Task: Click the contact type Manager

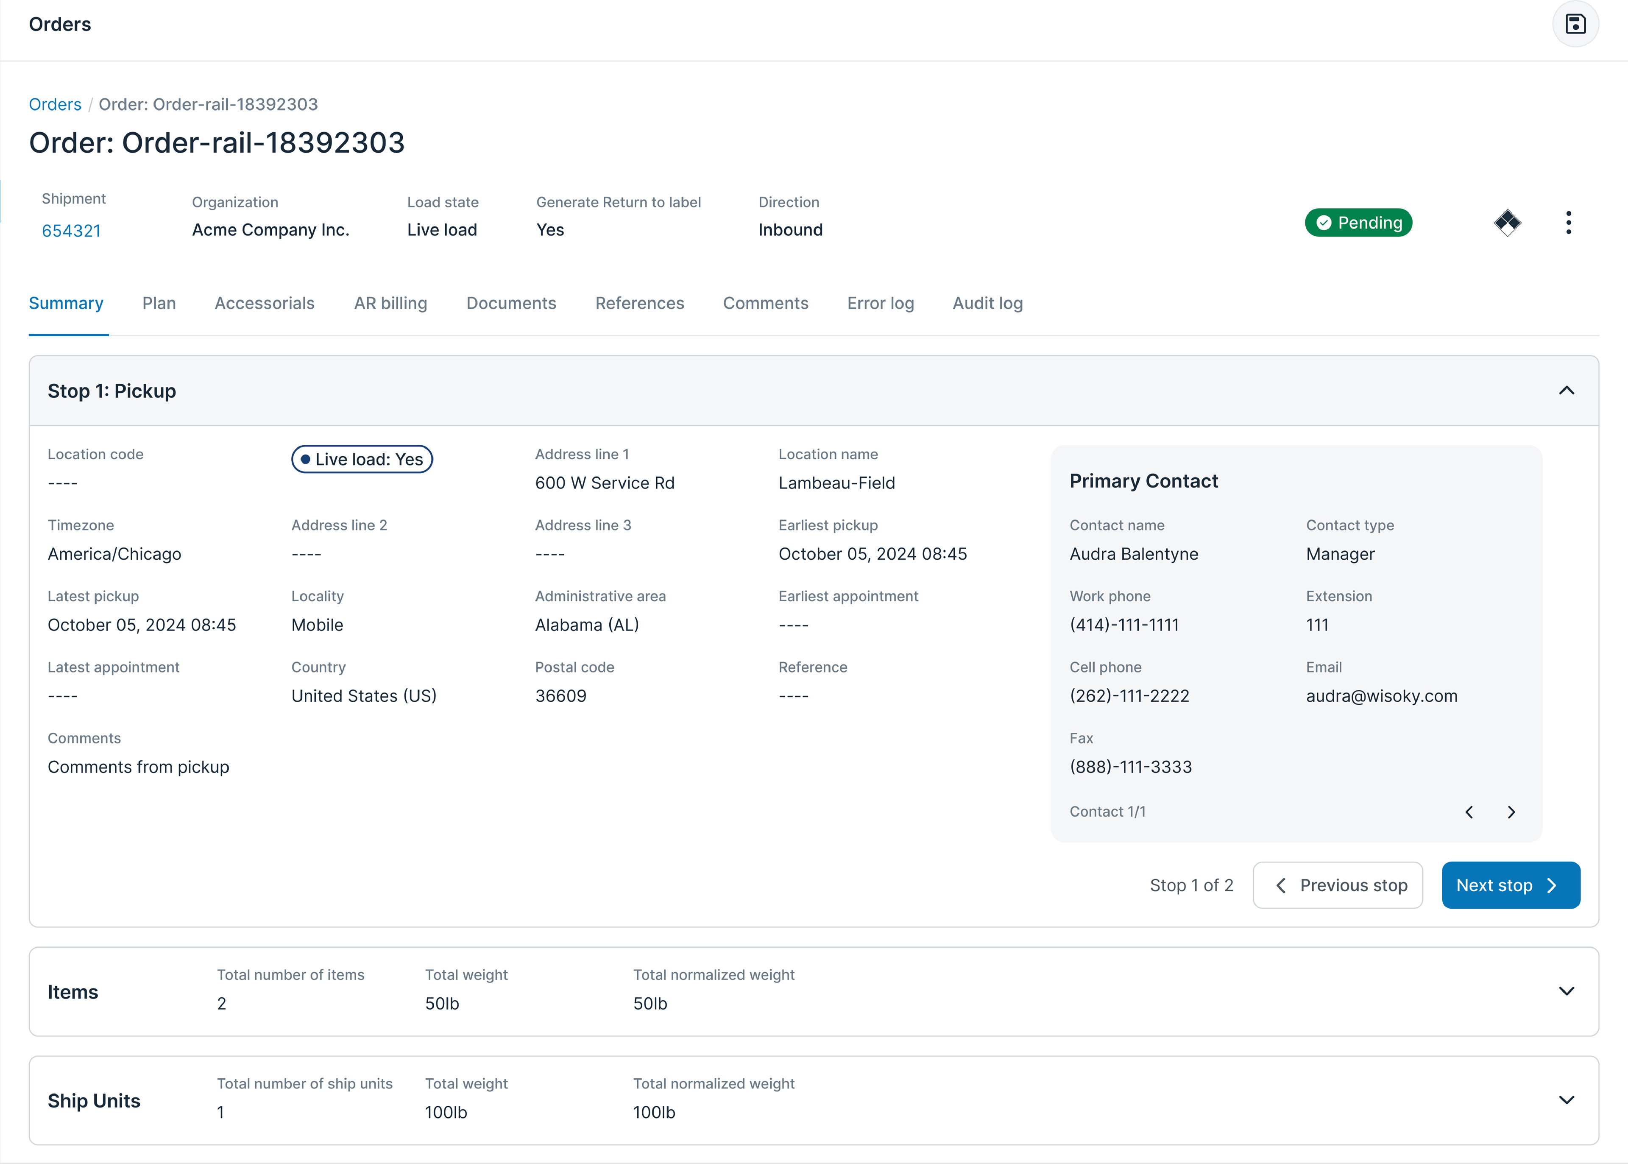Action: [x=1340, y=554]
